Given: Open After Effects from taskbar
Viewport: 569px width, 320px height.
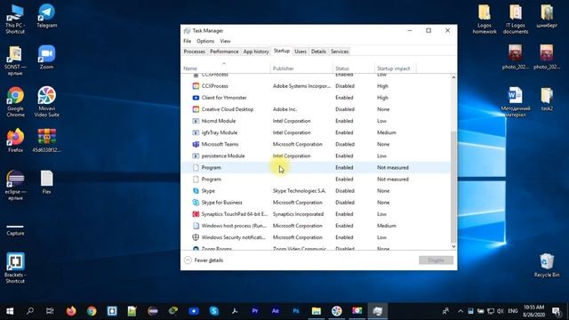Looking at the screenshot, I should click(x=275, y=311).
